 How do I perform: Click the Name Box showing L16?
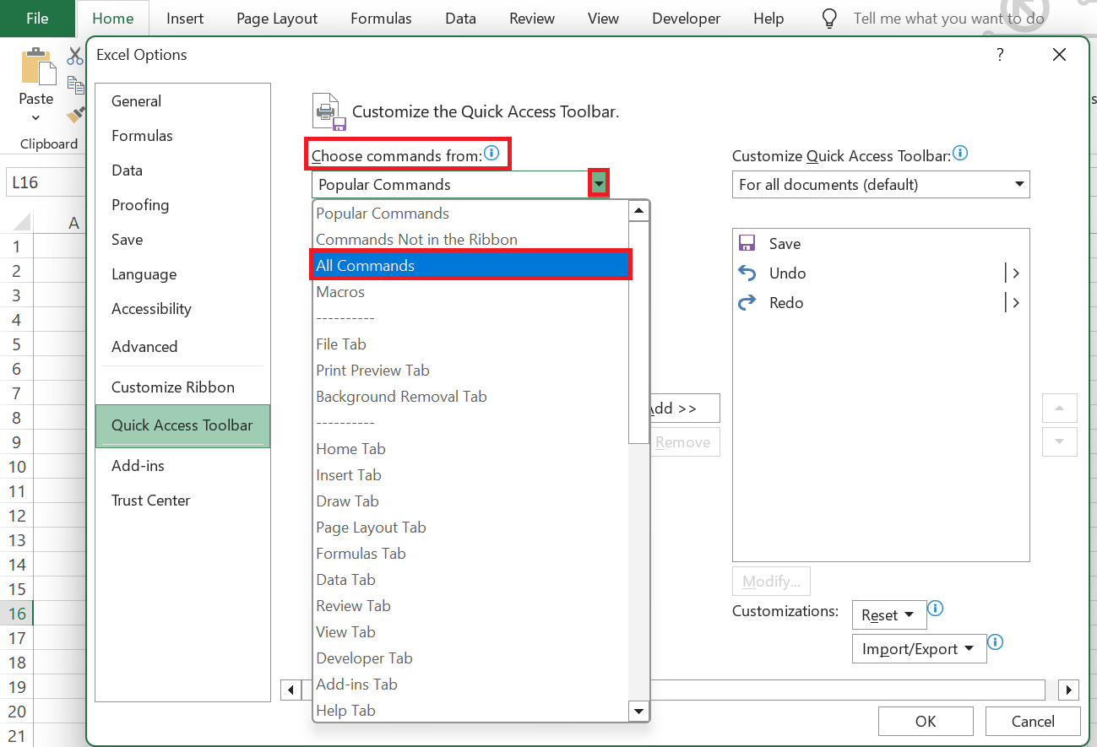click(44, 182)
